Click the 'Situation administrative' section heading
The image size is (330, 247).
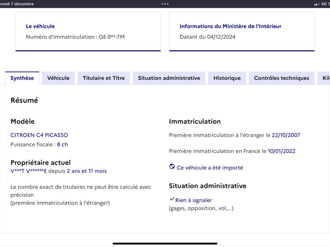point(207,186)
